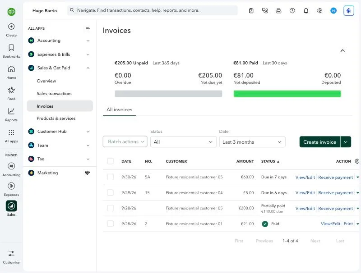Open Create invoice dropdown arrow
Viewport: 361px width, 273px height.
346,142
